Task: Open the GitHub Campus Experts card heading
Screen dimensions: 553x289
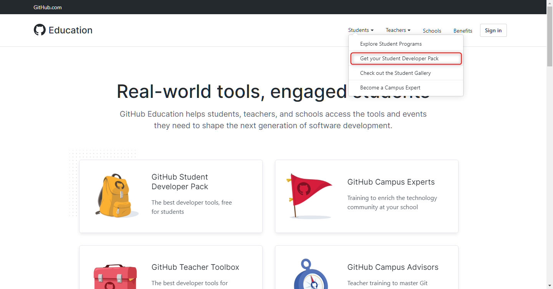Action: tap(391, 182)
